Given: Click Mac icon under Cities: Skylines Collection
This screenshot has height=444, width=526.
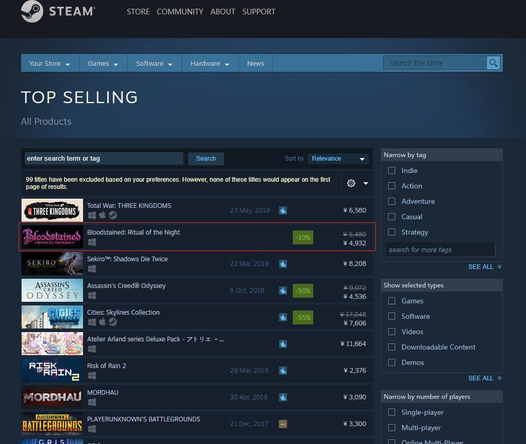Looking at the screenshot, I should click(103, 322).
